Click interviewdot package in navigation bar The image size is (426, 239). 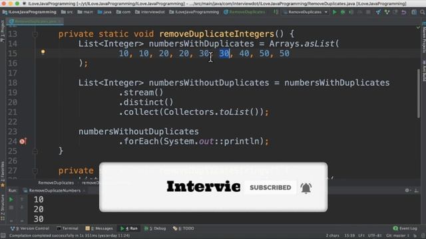pyautogui.click(x=150, y=12)
